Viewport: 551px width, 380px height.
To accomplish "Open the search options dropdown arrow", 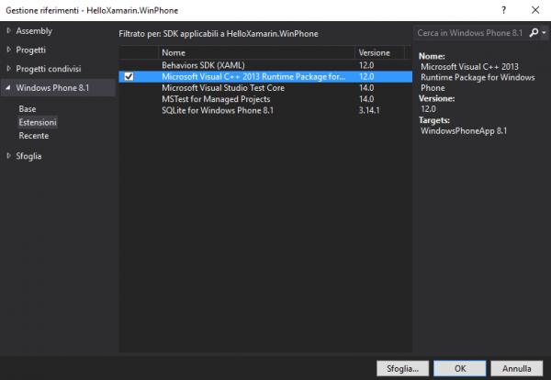I will point(544,33).
